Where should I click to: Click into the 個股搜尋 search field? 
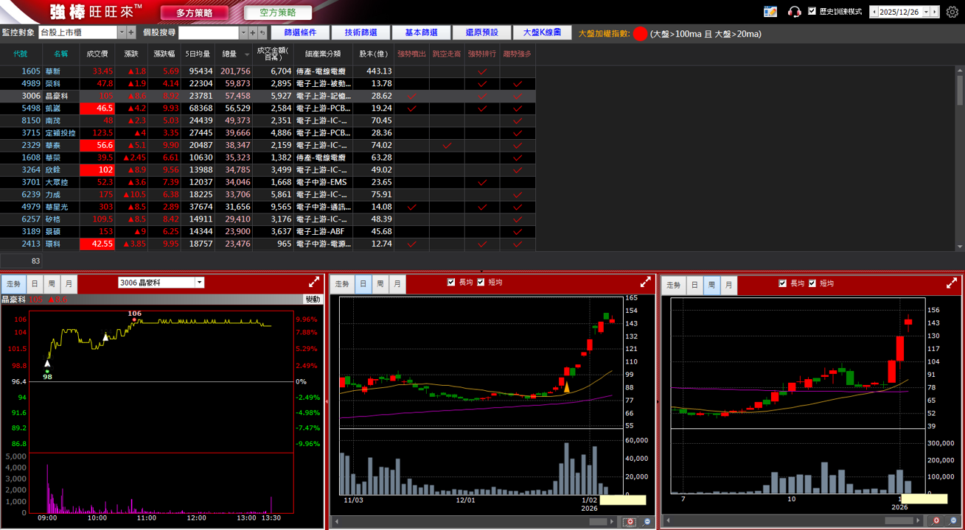pyautogui.click(x=209, y=32)
